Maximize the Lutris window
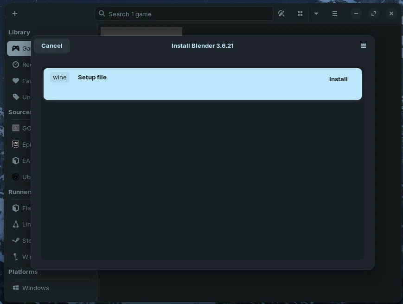 point(374,13)
